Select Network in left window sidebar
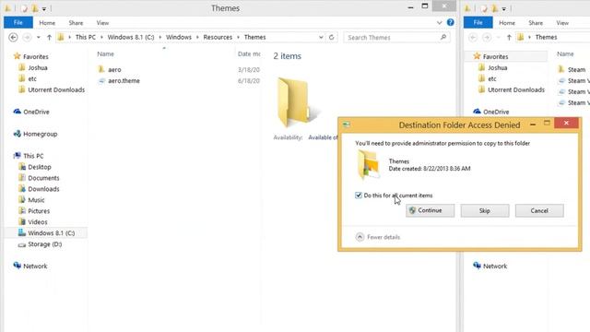This screenshot has width=590, height=332. click(x=35, y=267)
